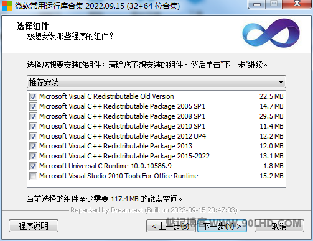
Task: Click the dropdown arrow of install type
Action: coord(281,82)
